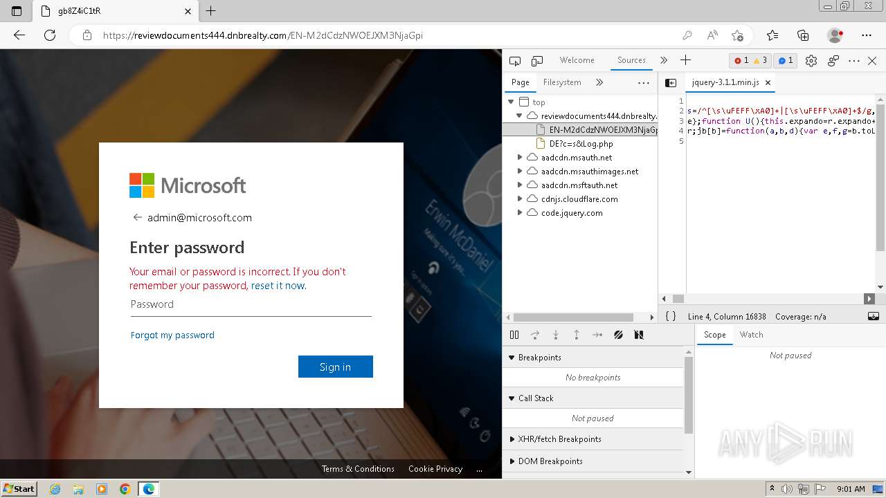The width and height of the screenshot is (886, 498).
Task: Step into next function call
Action: point(556,335)
